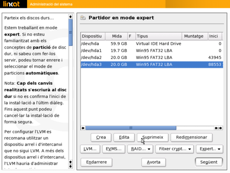The image size is (230, 173).
Task: Click the 43945 start value
Action: coord(215,58)
